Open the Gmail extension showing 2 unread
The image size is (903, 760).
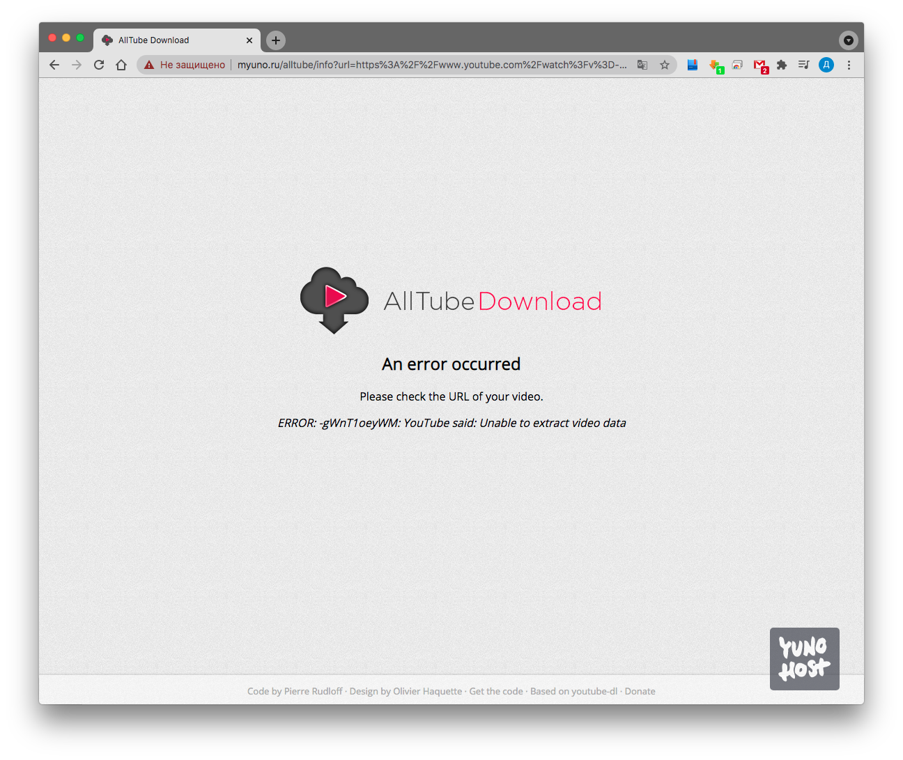coord(761,66)
